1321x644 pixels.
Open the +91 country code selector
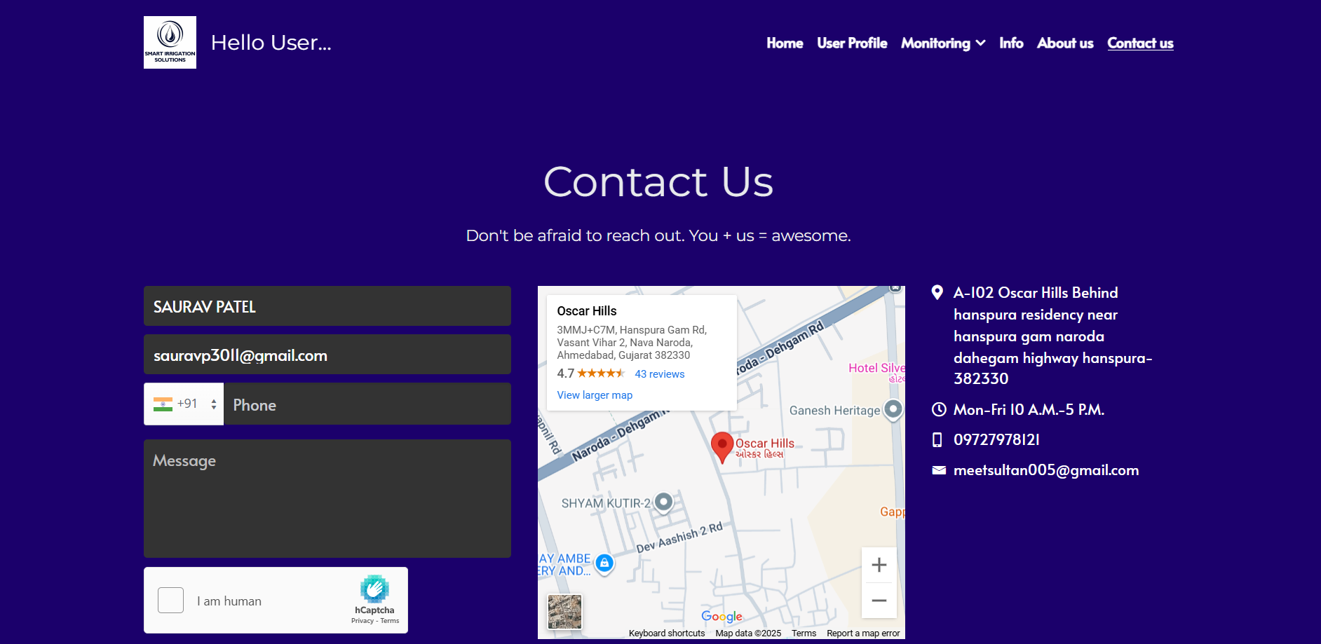[x=183, y=404]
